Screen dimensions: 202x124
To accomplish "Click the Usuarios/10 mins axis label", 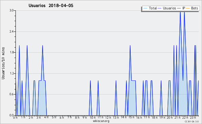I will [x=3, y=63].
